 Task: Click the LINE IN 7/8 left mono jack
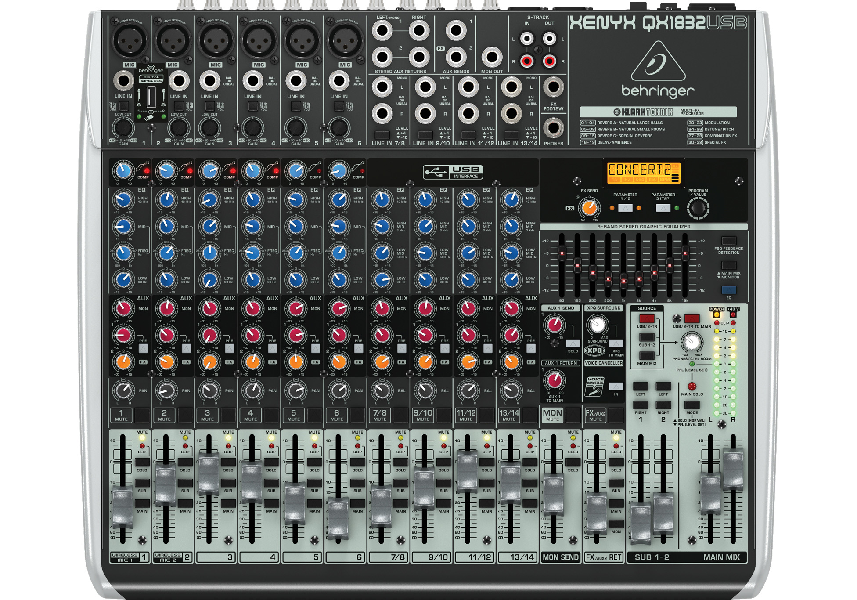(x=382, y=87)
